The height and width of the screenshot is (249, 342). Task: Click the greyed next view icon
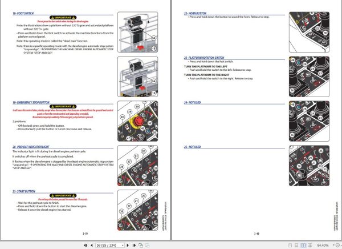pyautogui.click(x=148, y=245)
